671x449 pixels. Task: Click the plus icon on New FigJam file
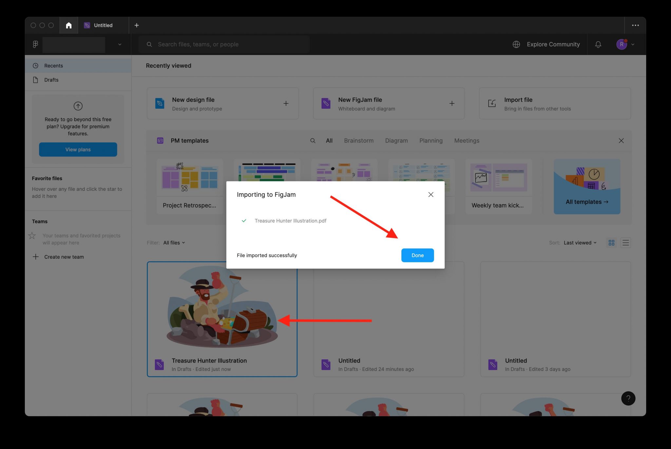tap(452, 103)
